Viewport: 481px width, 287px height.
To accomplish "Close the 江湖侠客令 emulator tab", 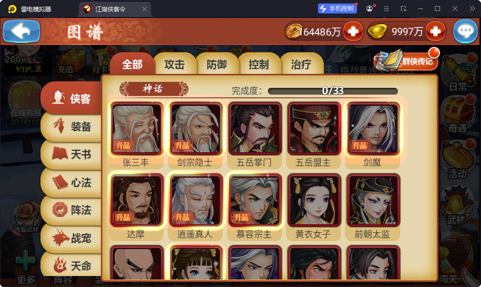I will tap(144, 9).
